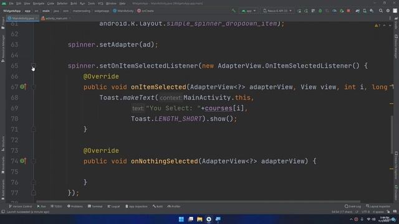
Task: Open the VCS menu
Action: [x=100, y=4]
